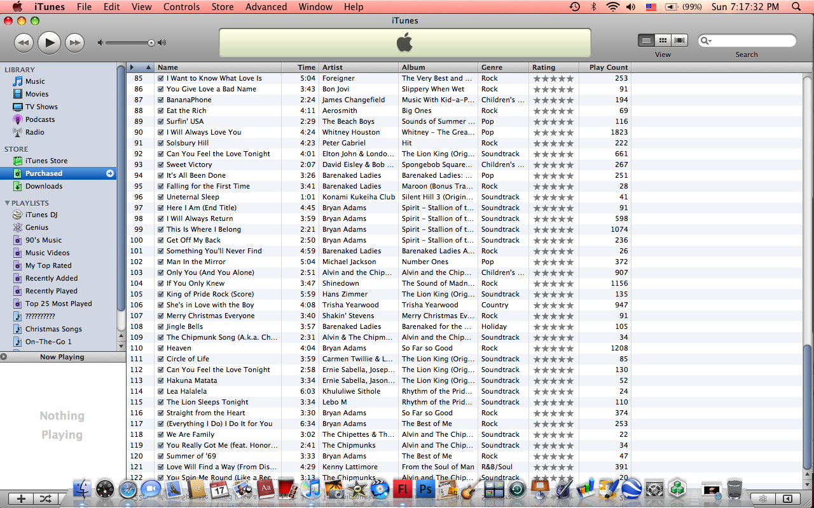Open Radio in the library sidebar
814x508 pixels.
click(x=34, y=132)
